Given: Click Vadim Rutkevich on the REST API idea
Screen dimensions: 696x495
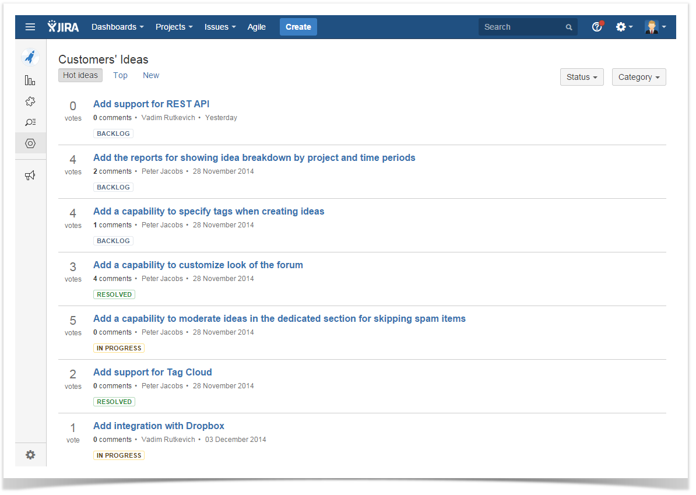Looking at the screenshot, I should pyautogui.click(x=168, y=118).
